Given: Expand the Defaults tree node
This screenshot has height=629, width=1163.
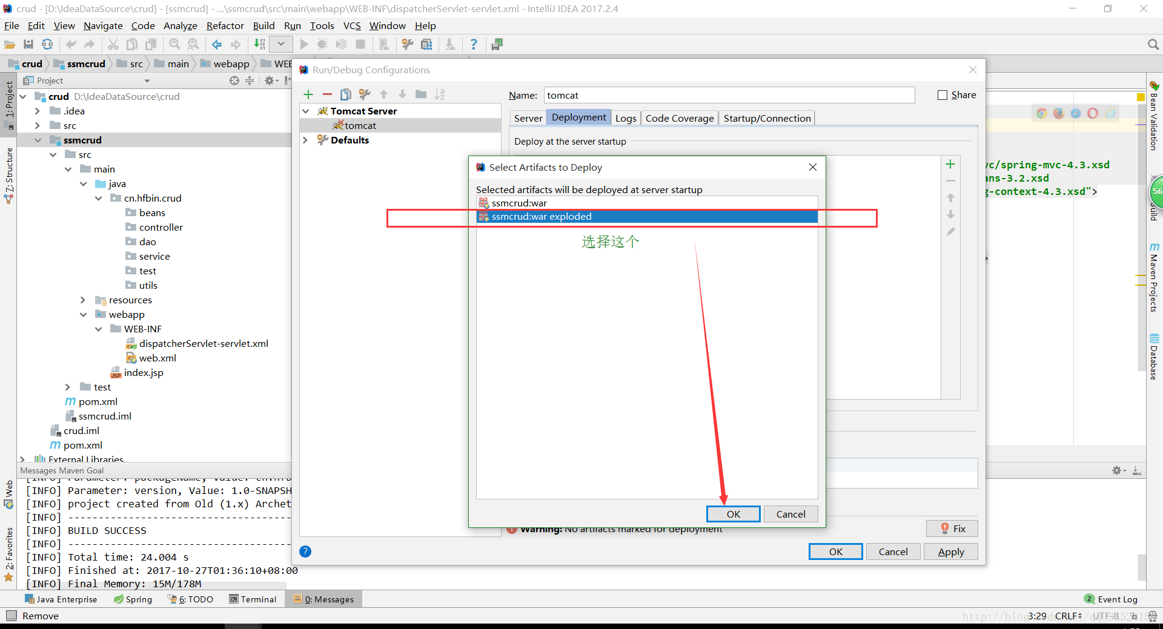Looking at the screenshot, I should (306, 140).
